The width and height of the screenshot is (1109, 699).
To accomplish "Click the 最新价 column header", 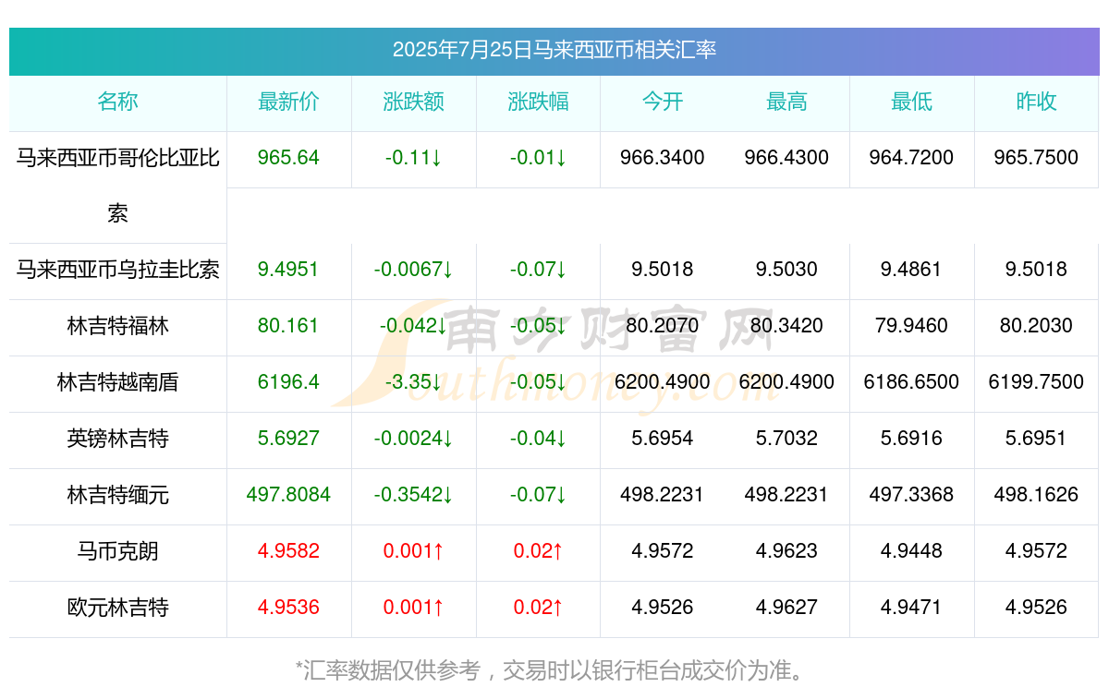I will tap(288, 102).
